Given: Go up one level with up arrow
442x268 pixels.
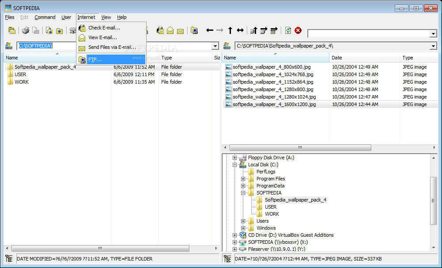Looking at the screenshot, I should coord(230,30).
